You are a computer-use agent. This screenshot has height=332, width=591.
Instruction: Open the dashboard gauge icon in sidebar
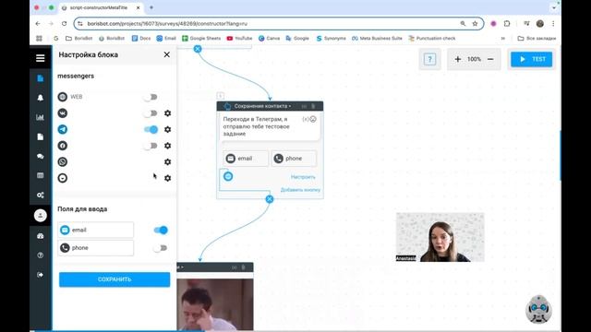click(41, 236)
